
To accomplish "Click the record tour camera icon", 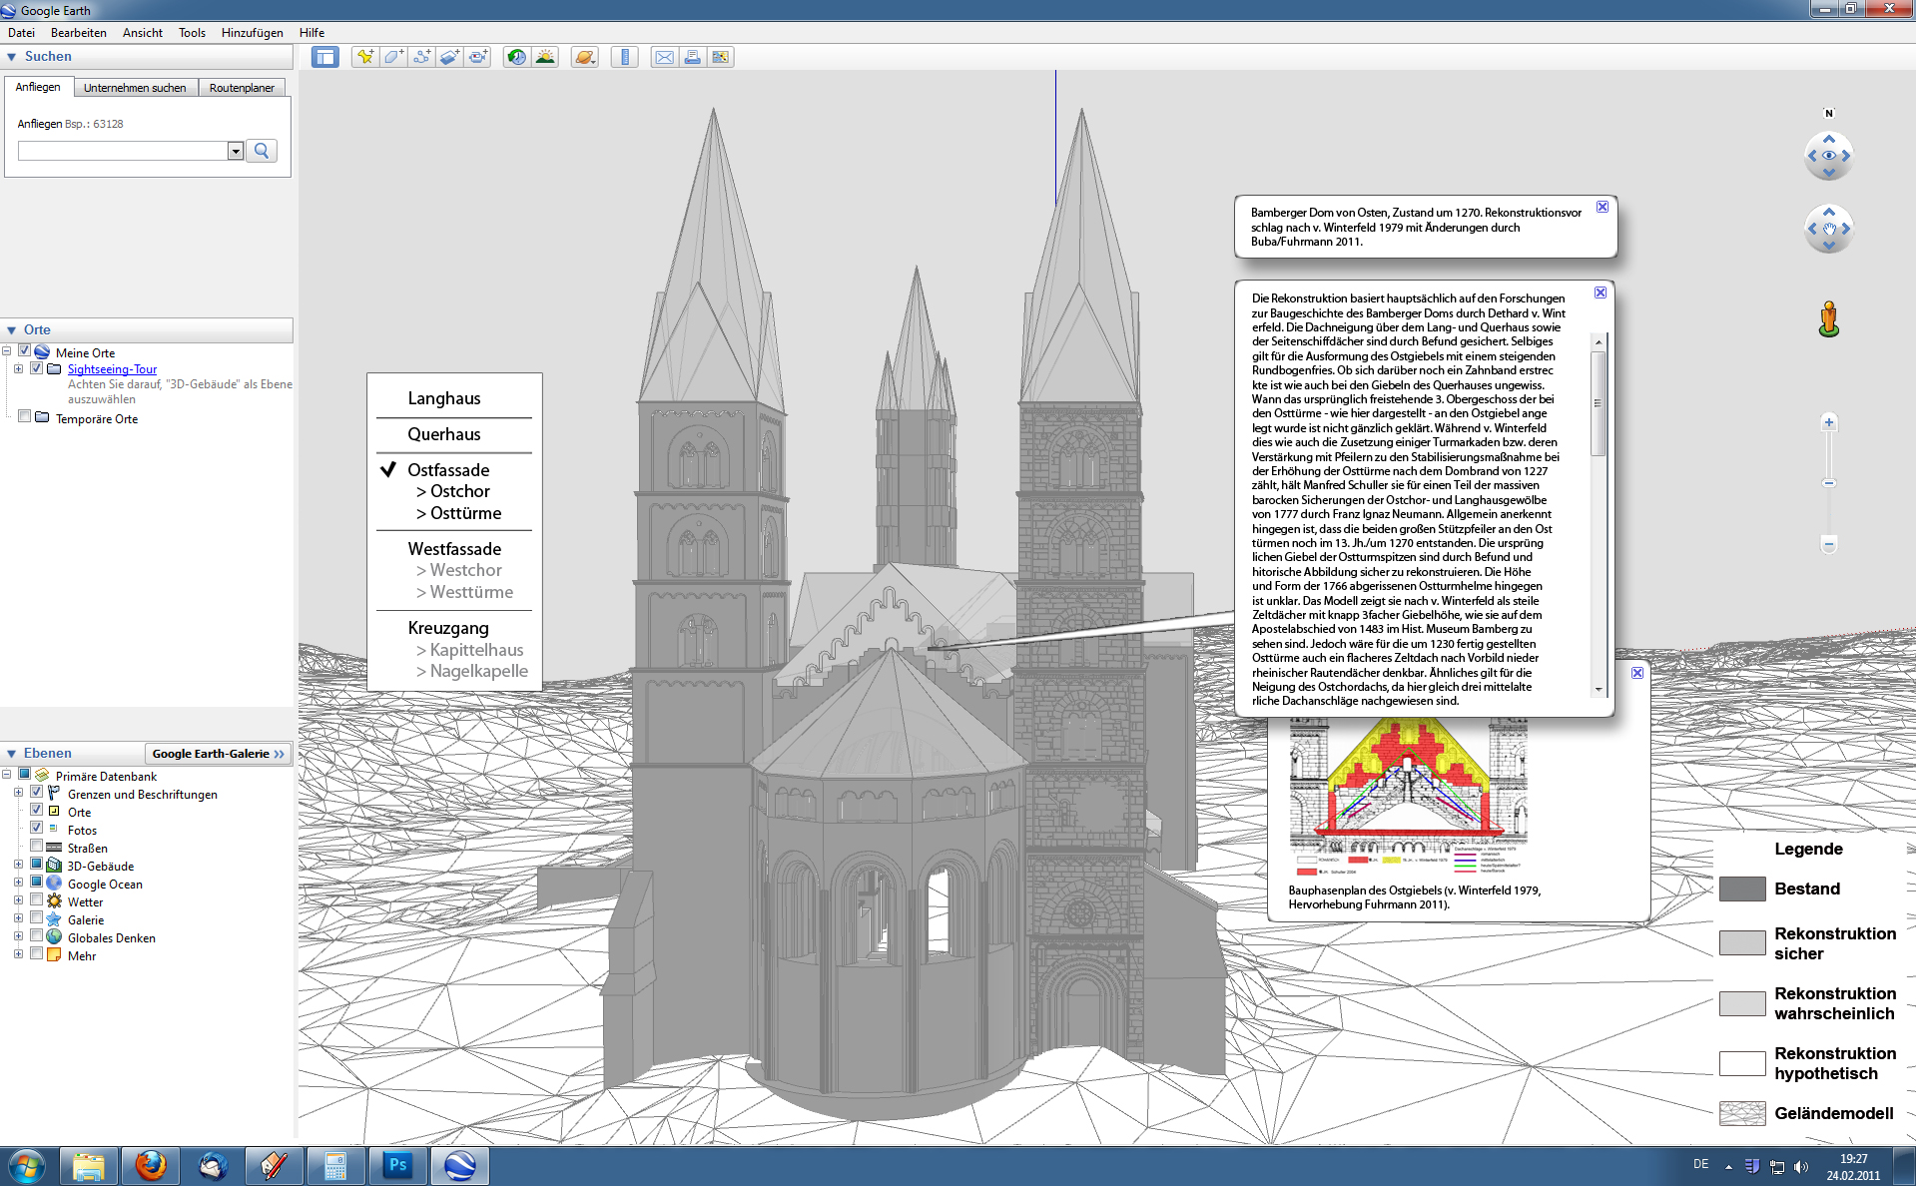I will 478,57.
